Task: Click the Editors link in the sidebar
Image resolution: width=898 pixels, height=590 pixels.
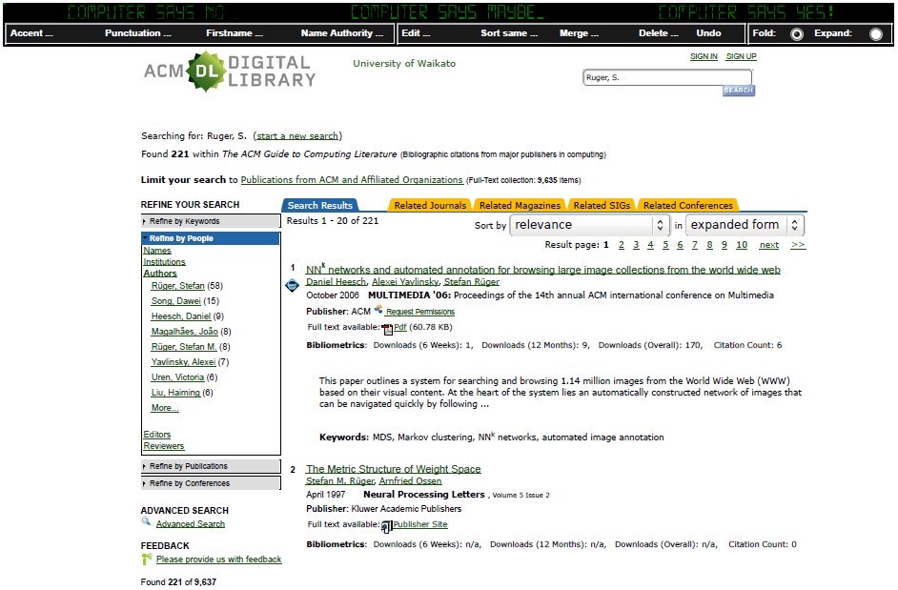Action: click(x=157, y=435)
